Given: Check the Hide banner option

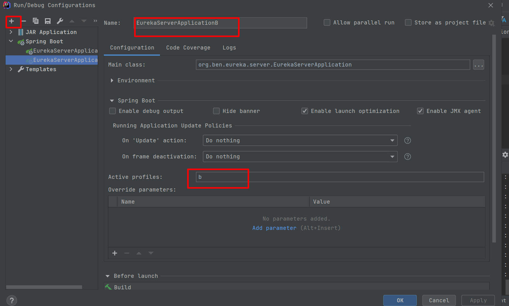Looking at the screenshot, I should [216, 111].
